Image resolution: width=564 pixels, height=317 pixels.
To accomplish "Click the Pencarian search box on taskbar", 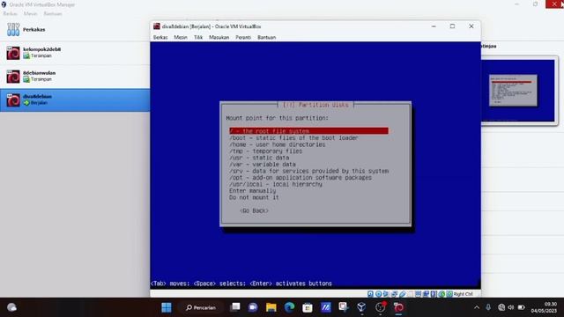I will click(x=201, y=307).
